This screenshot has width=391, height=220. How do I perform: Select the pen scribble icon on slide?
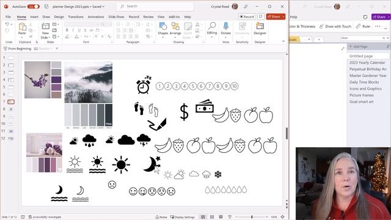pyautogui.click(x=156, y=124)
